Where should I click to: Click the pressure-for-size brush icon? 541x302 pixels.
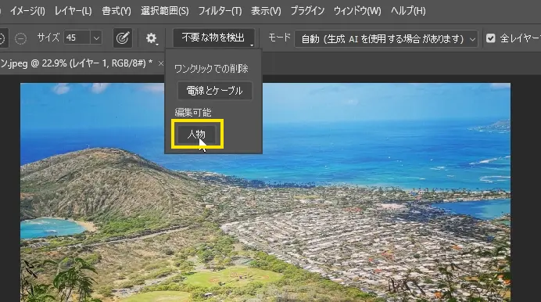tap(123, 38)
